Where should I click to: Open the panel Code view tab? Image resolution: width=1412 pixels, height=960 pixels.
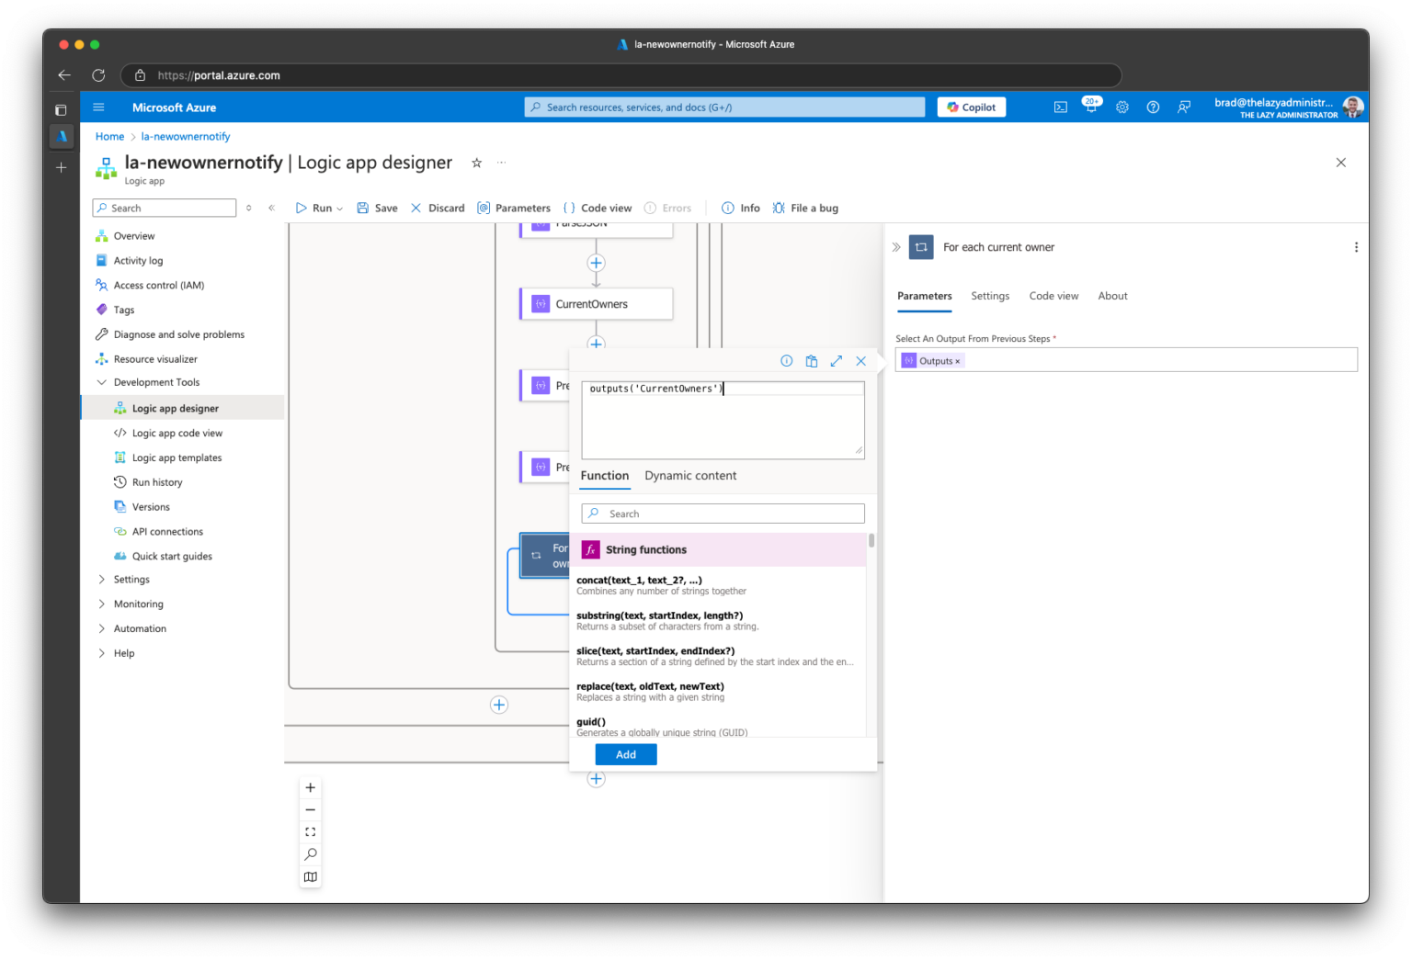(x=1053, y=296)
